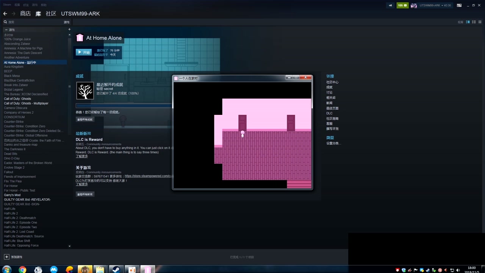Viewport: 485px width, 273px height.
Task: Open the 105 unread messages inbox
Action: point(402,5)
